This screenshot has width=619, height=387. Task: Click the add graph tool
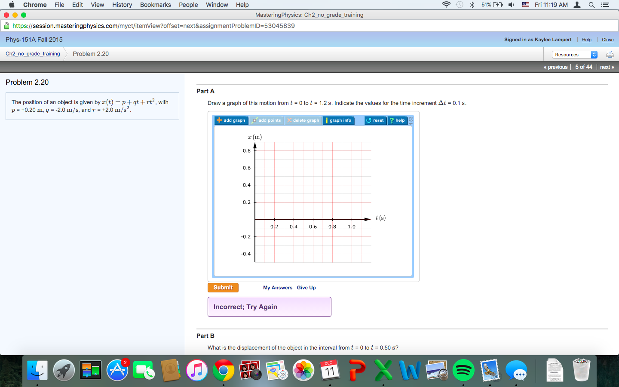tap(231, 120)
